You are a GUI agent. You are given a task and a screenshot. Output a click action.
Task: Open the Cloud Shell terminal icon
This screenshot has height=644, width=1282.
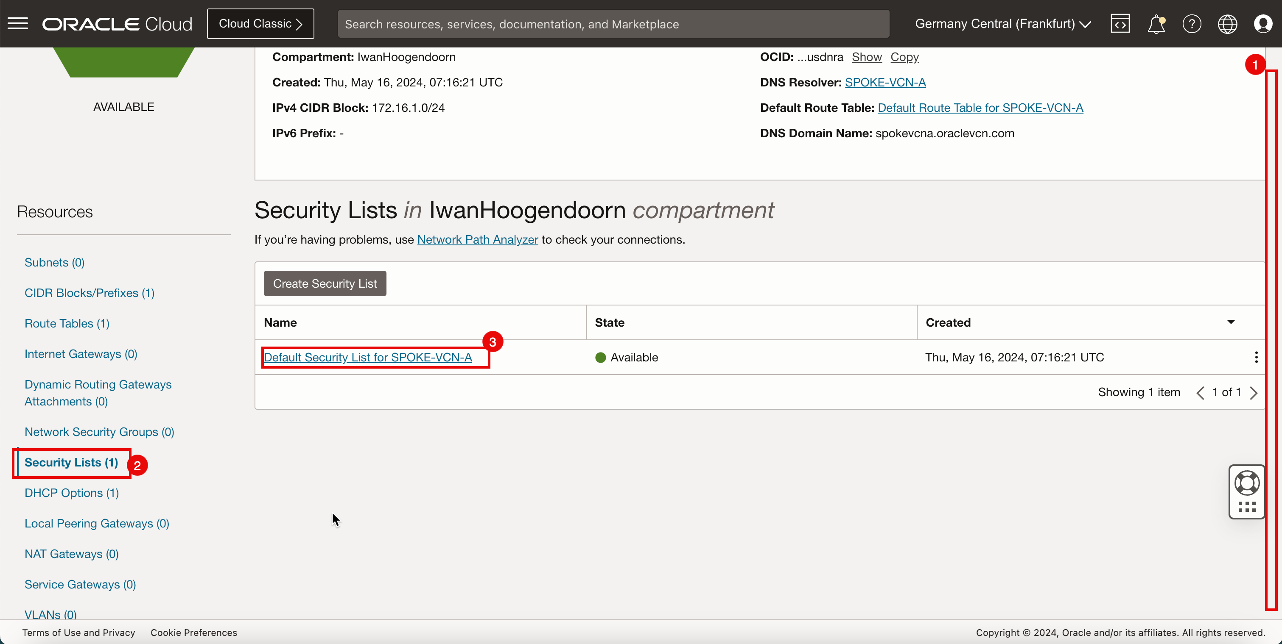(x=1119, y=23)
